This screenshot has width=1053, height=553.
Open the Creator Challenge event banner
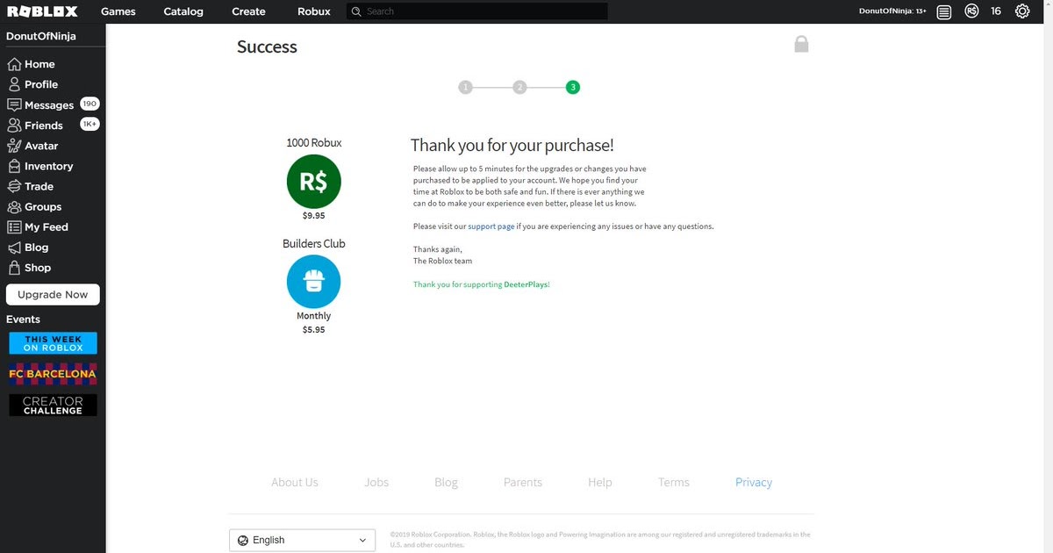[x=53, y=406]
